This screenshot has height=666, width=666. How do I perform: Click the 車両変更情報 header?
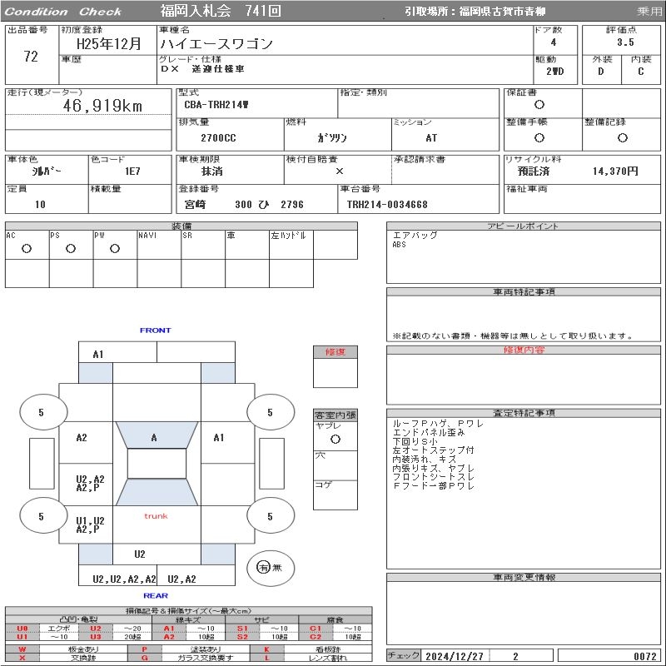click(524, 577)
